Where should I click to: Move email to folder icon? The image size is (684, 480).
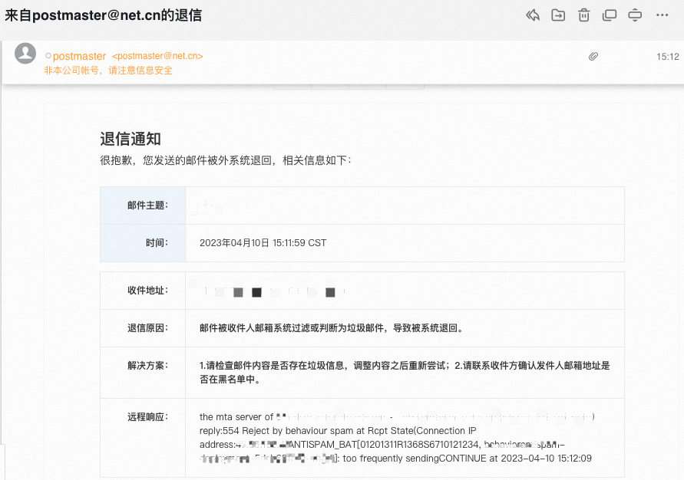pyautogui.click(x=558, y=15)
